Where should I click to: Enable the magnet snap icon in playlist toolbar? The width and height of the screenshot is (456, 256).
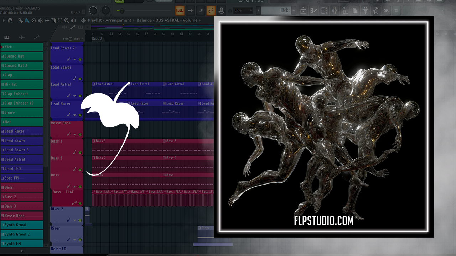[10, 20]
